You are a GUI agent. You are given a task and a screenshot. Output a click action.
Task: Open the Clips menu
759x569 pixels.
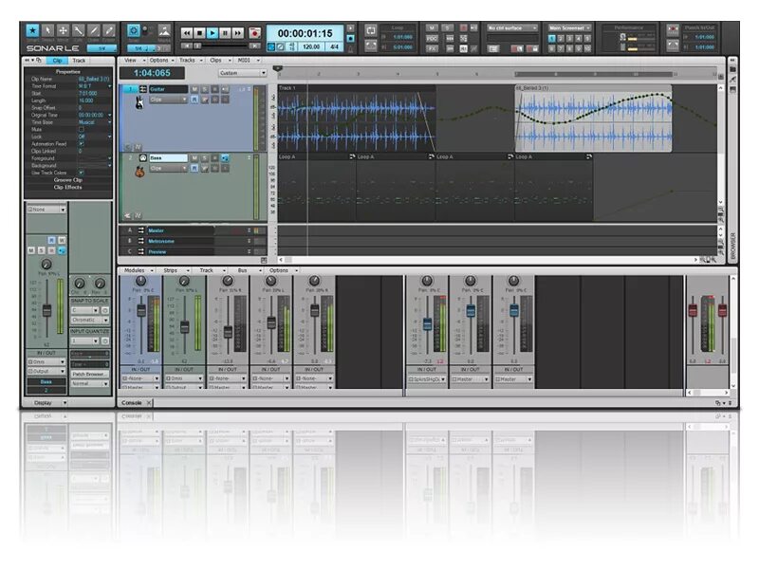click(219, 61)
